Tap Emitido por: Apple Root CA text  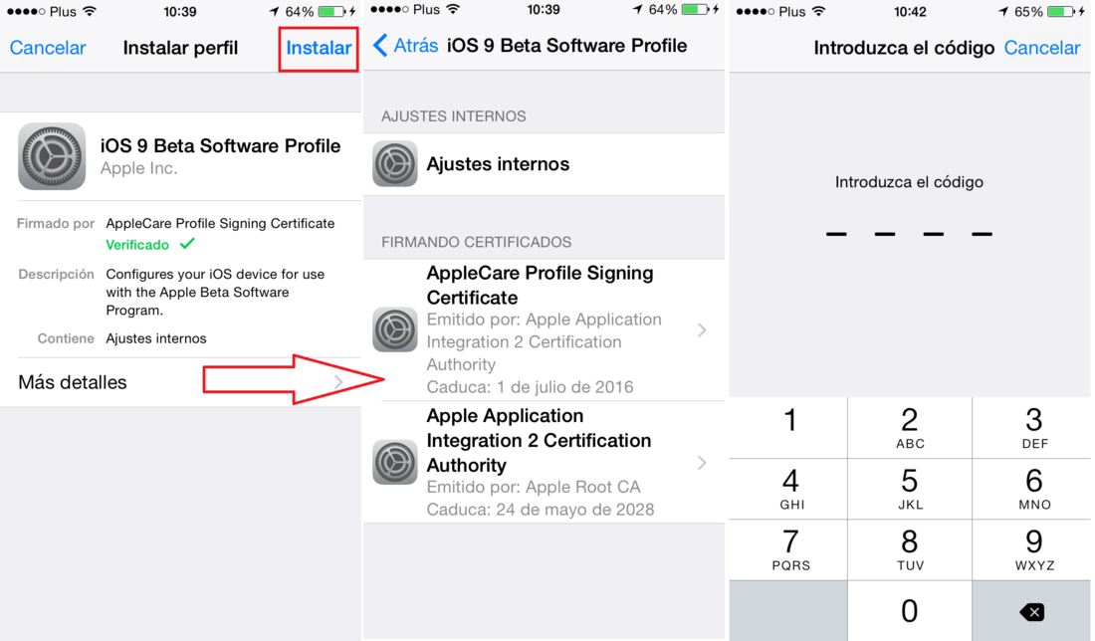534,487
